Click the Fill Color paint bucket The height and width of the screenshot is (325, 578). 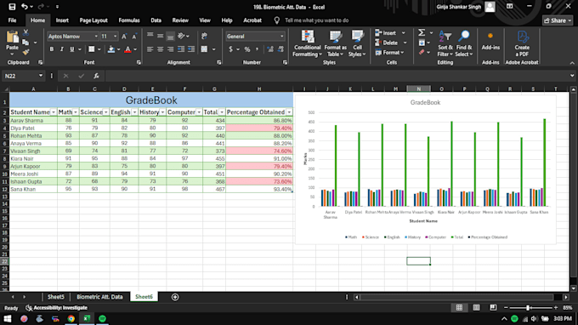pos(111,49)
